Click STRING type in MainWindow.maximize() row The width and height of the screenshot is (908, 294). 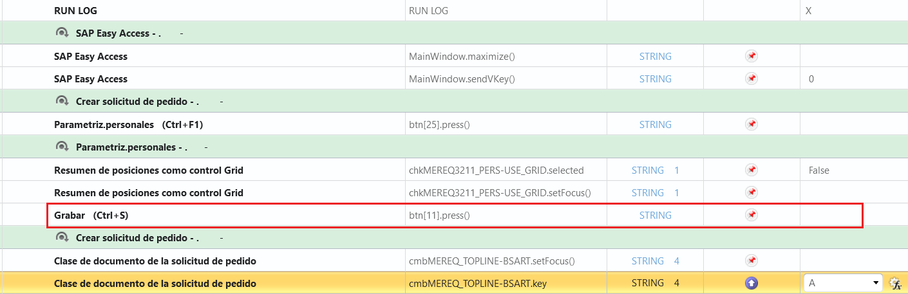coord(656,57)
